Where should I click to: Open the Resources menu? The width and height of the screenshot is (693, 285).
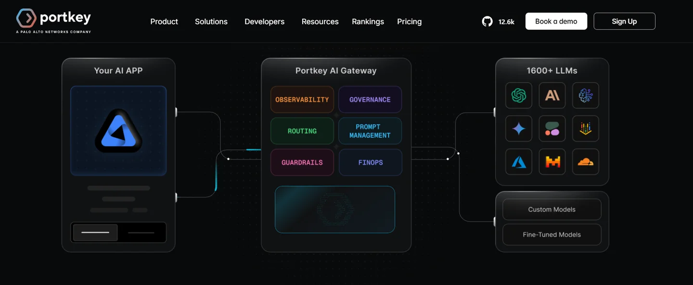tap(320, 22)
